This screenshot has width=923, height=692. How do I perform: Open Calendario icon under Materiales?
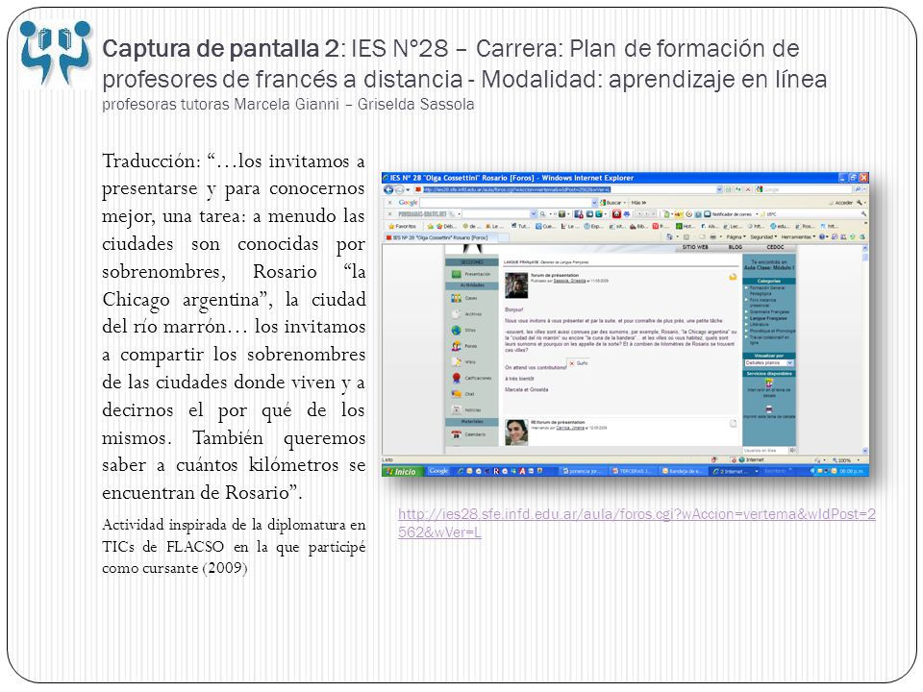[x=456, y=434]
